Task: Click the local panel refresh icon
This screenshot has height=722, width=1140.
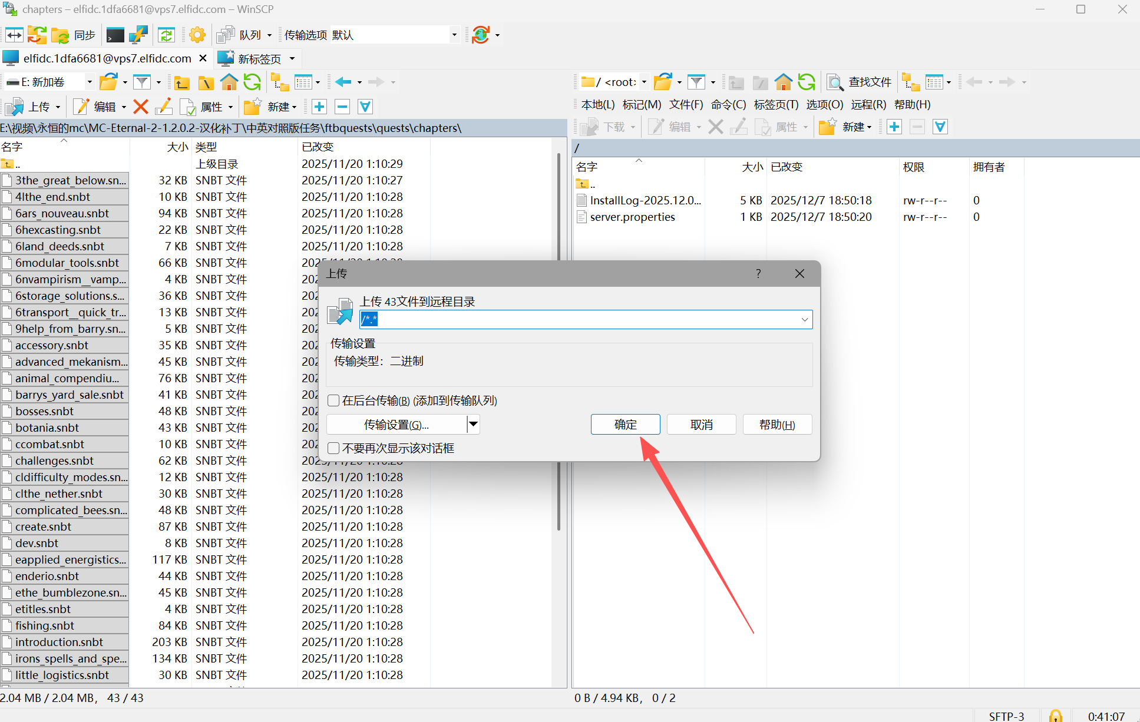Action: [252, 82]
